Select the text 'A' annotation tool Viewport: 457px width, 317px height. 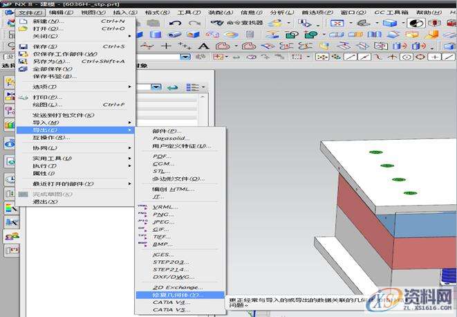click(203, 46)
